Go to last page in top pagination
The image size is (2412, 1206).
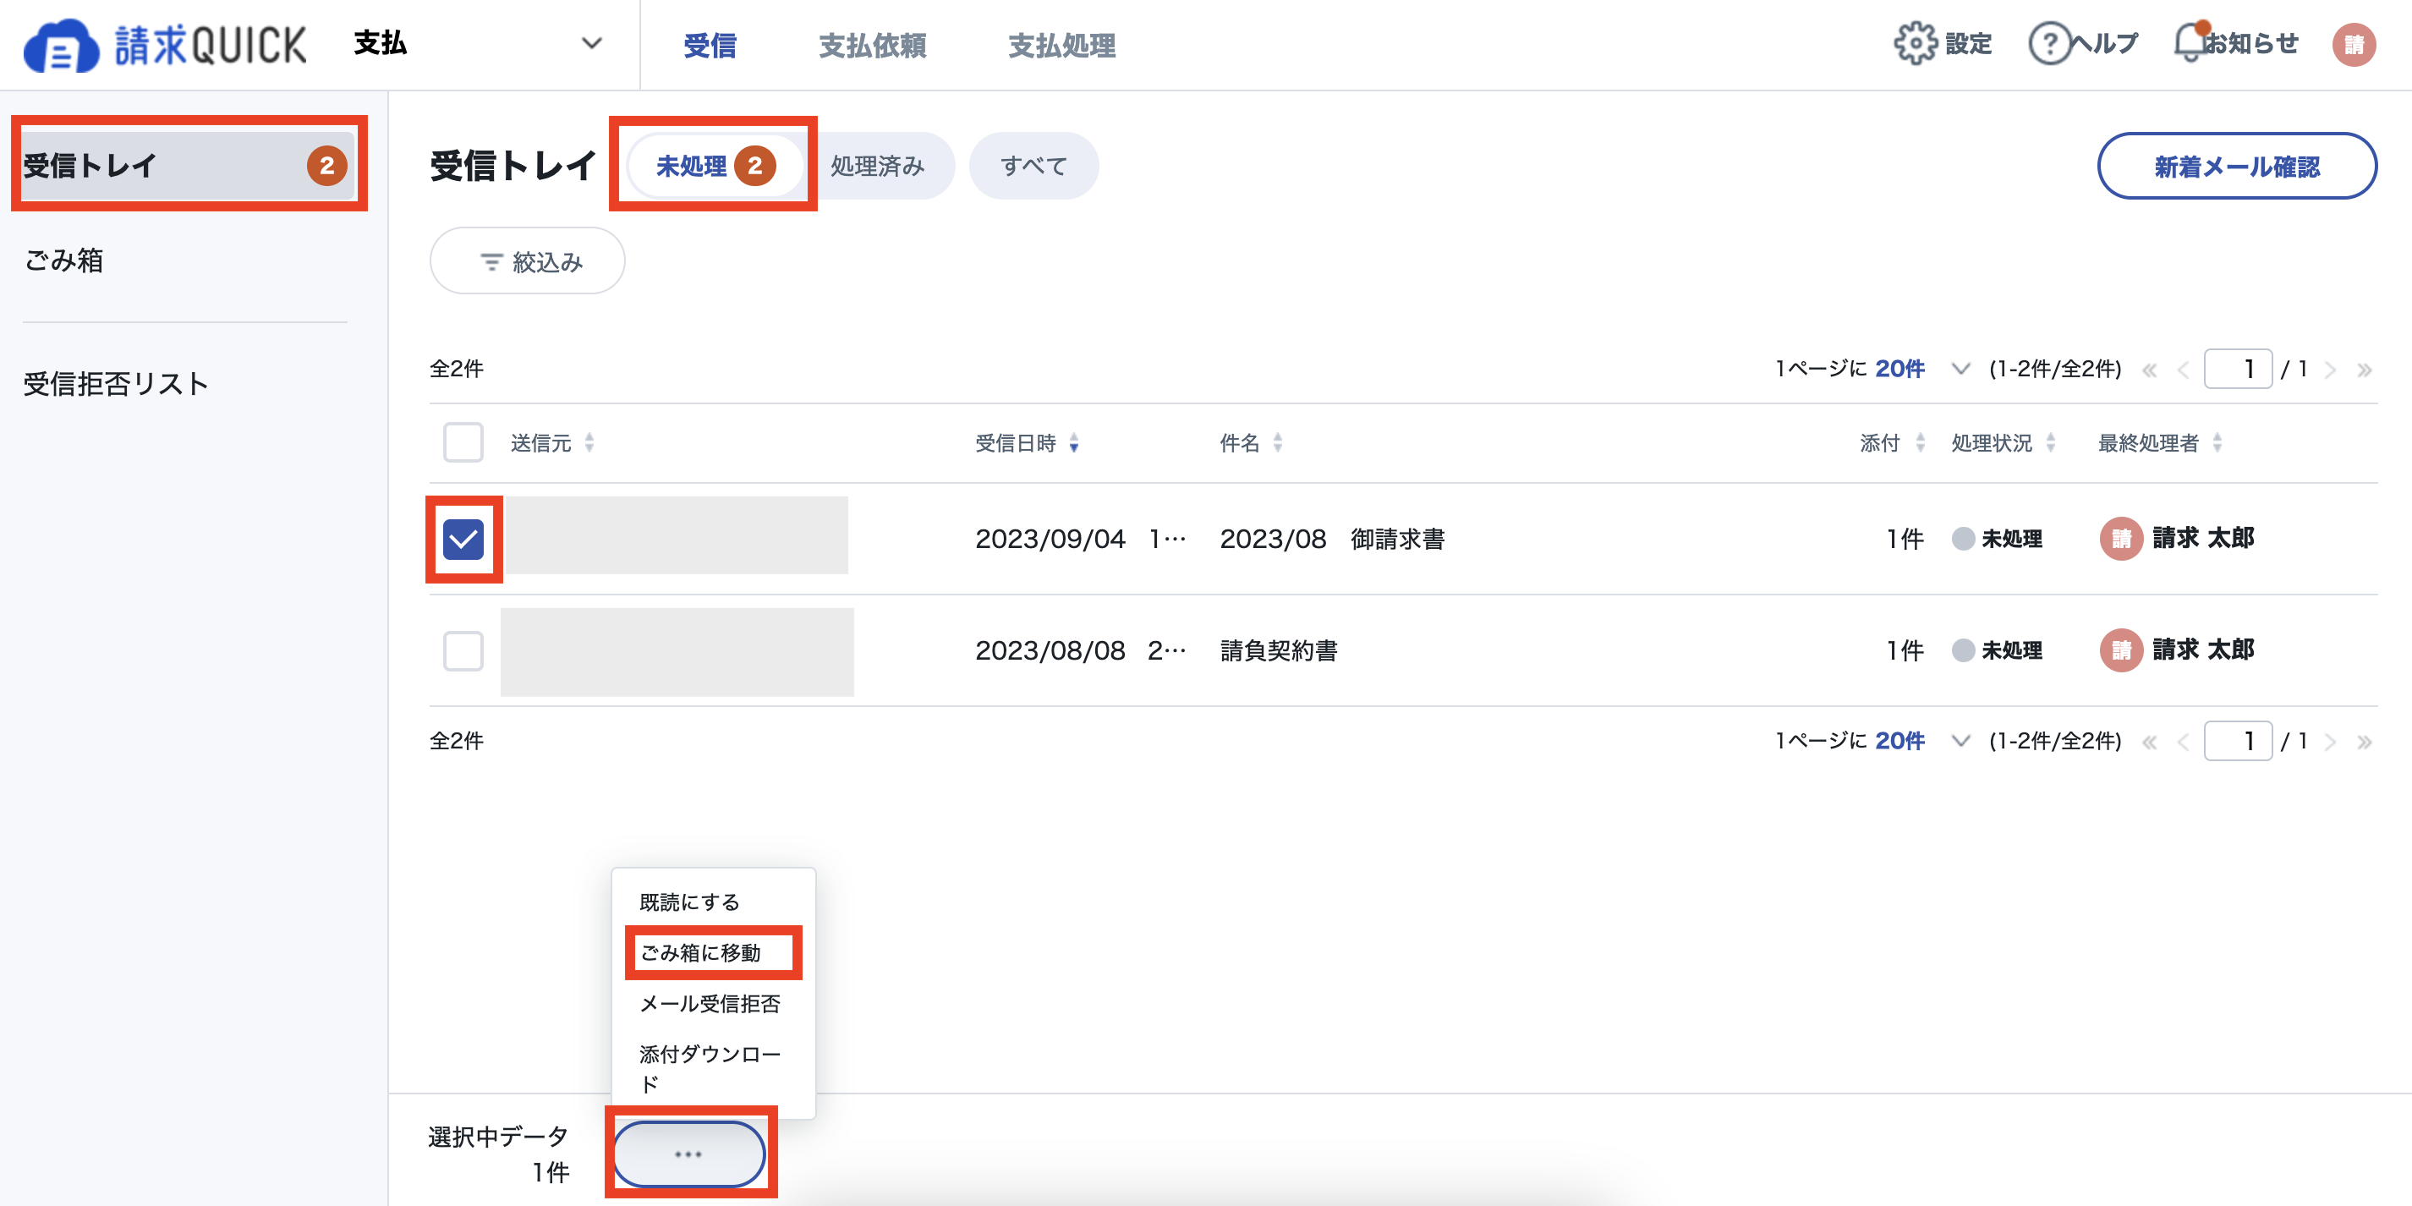point(2365,370)
